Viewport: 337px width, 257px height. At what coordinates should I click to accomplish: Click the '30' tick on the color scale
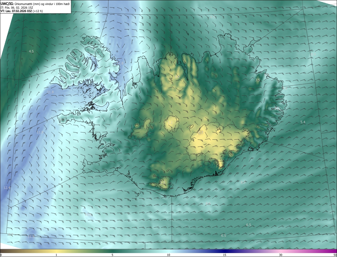pos(281,255)
